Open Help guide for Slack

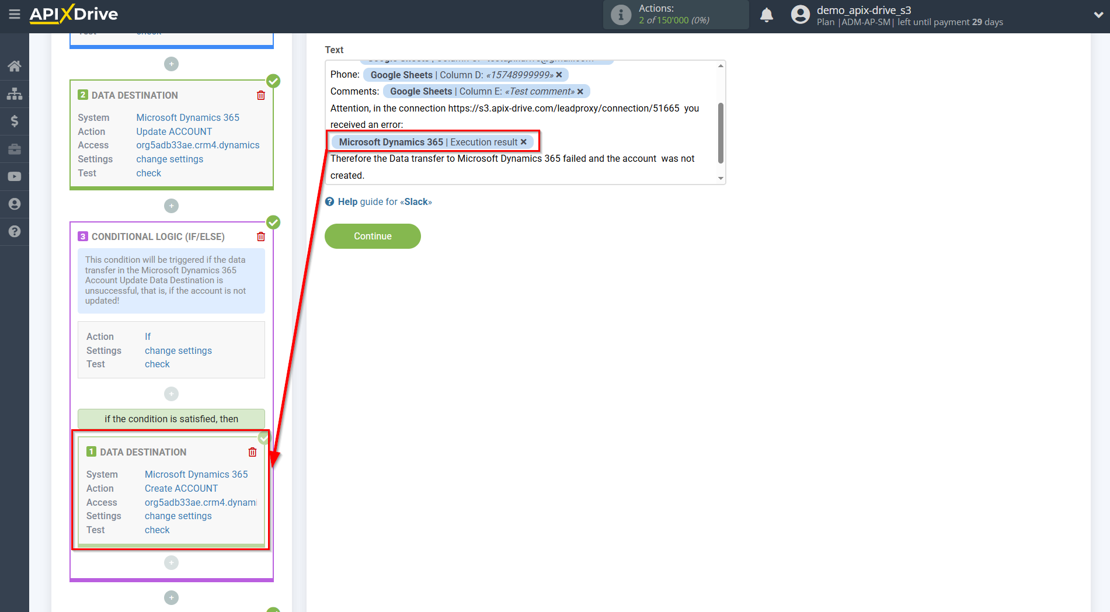[x=385, y=201]
